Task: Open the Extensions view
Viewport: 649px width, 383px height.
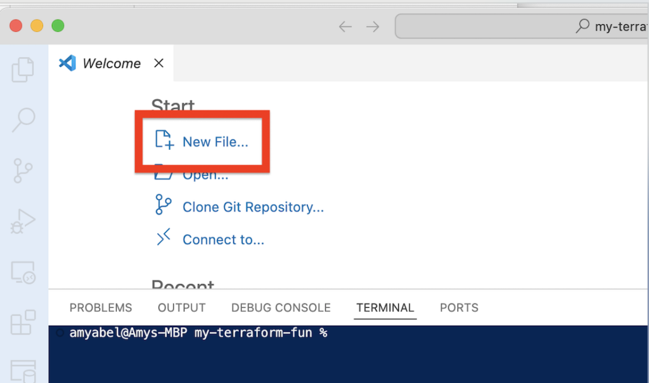Action: (23, 323)
